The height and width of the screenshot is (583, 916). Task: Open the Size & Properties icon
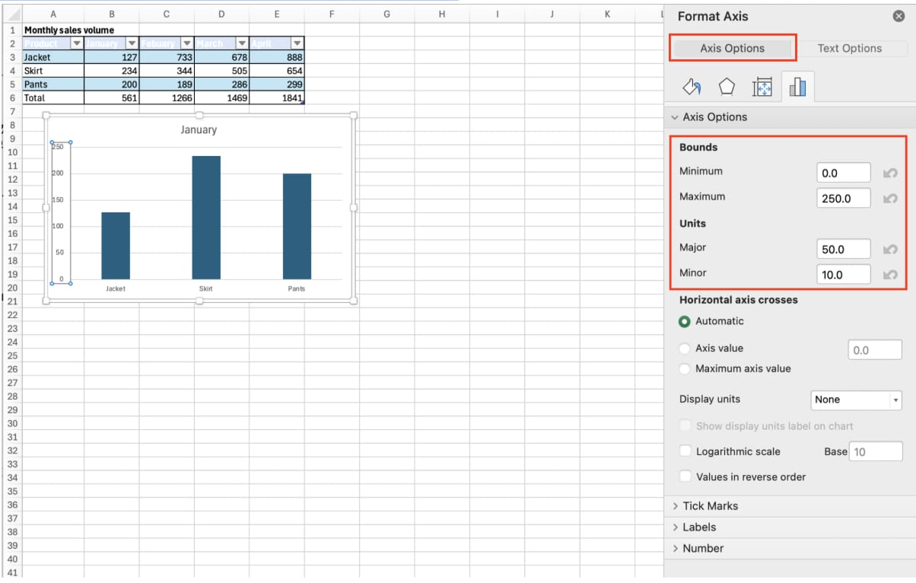762,88
